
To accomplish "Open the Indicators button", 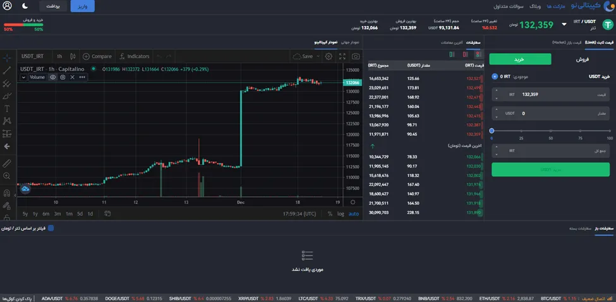I will (x=134, y=56).
